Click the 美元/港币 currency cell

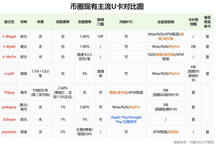(x=24, y=107)
